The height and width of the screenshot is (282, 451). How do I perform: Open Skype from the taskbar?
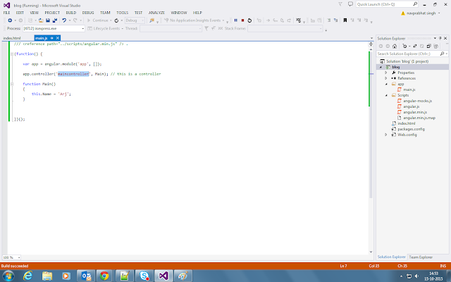[x=144, y=276]
